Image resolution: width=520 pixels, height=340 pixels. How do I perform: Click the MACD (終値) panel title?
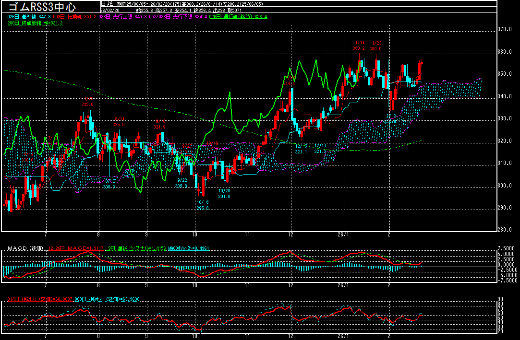coord(24,248)
